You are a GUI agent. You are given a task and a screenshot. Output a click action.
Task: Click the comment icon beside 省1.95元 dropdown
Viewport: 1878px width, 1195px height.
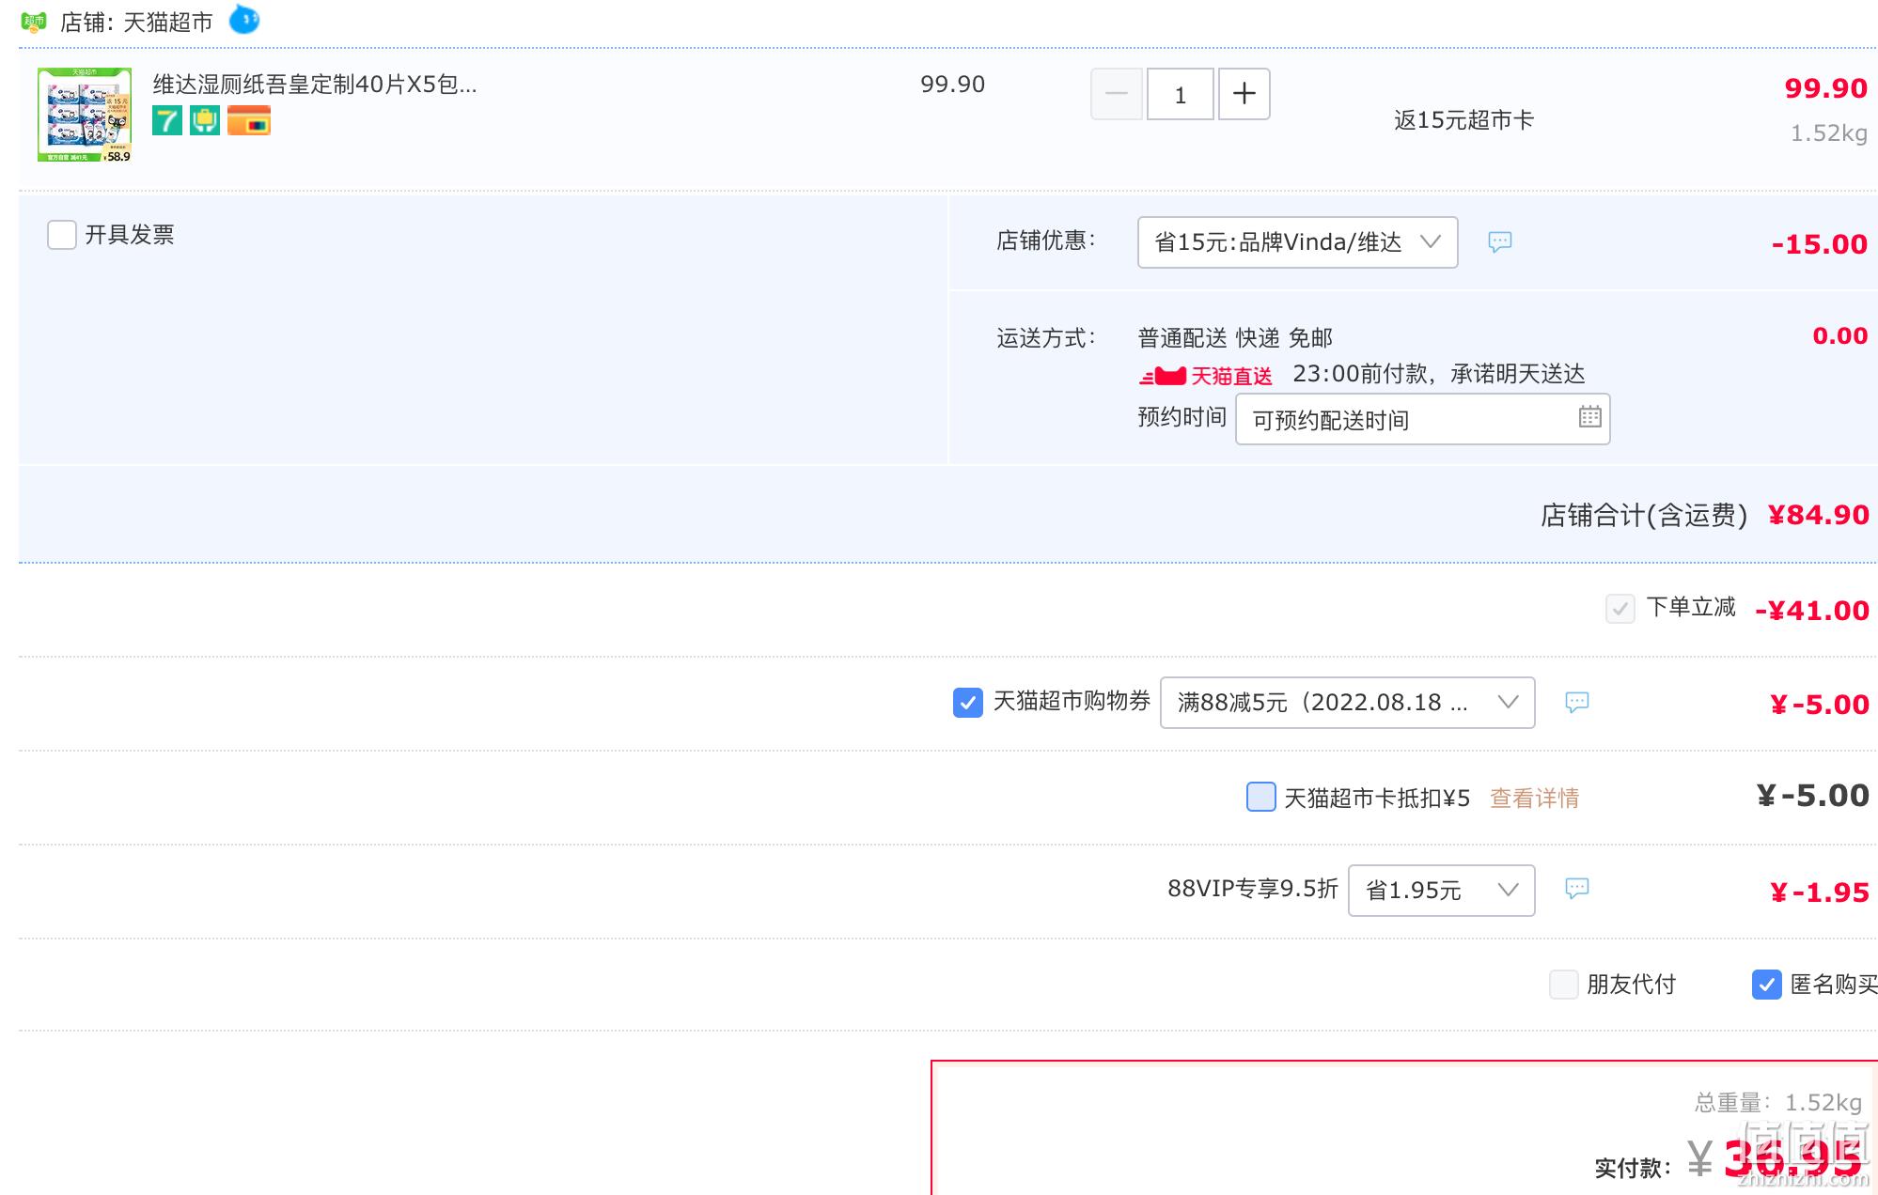pos(1577,889)
